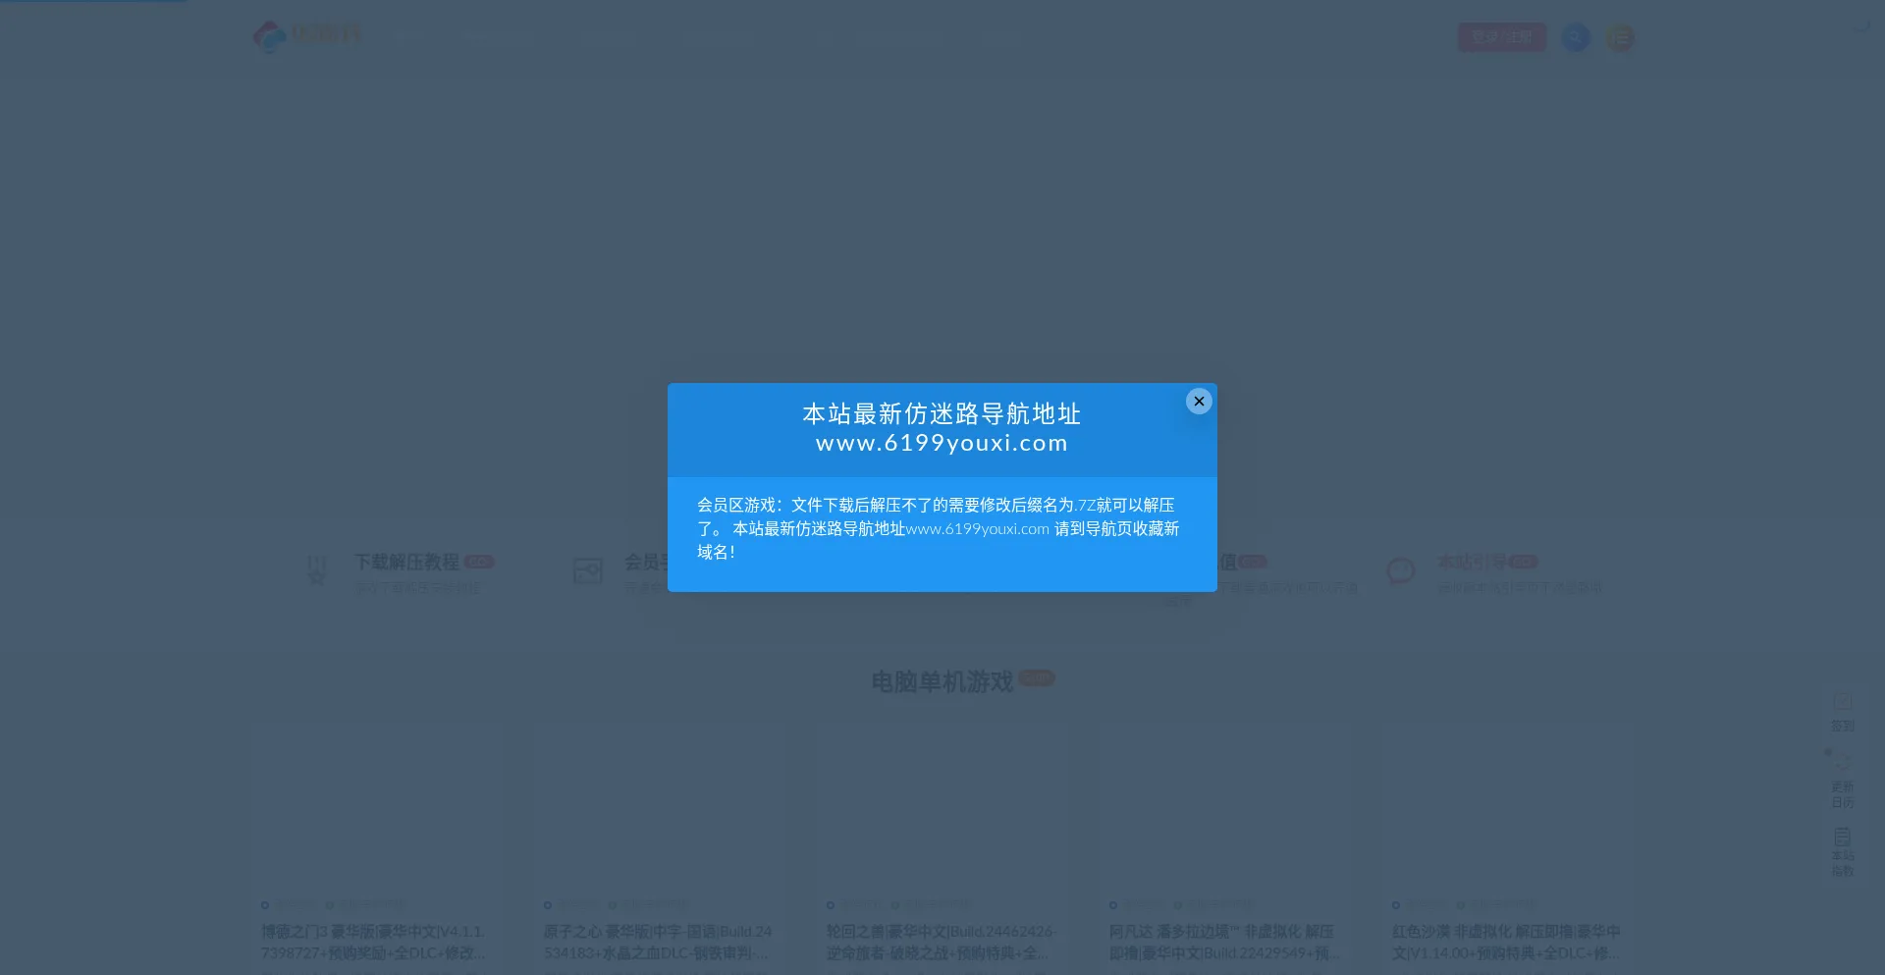Open 轮回之兽 title link
This screenshot has height=975, width=1885.
pyautogui.click(x=941, y=942)
